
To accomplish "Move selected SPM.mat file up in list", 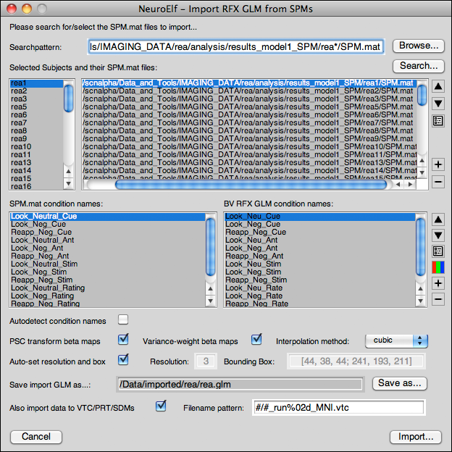I will click(438, 87).
